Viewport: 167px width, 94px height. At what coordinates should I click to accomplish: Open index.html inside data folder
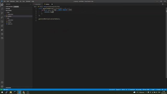click(x=18, y=14)
